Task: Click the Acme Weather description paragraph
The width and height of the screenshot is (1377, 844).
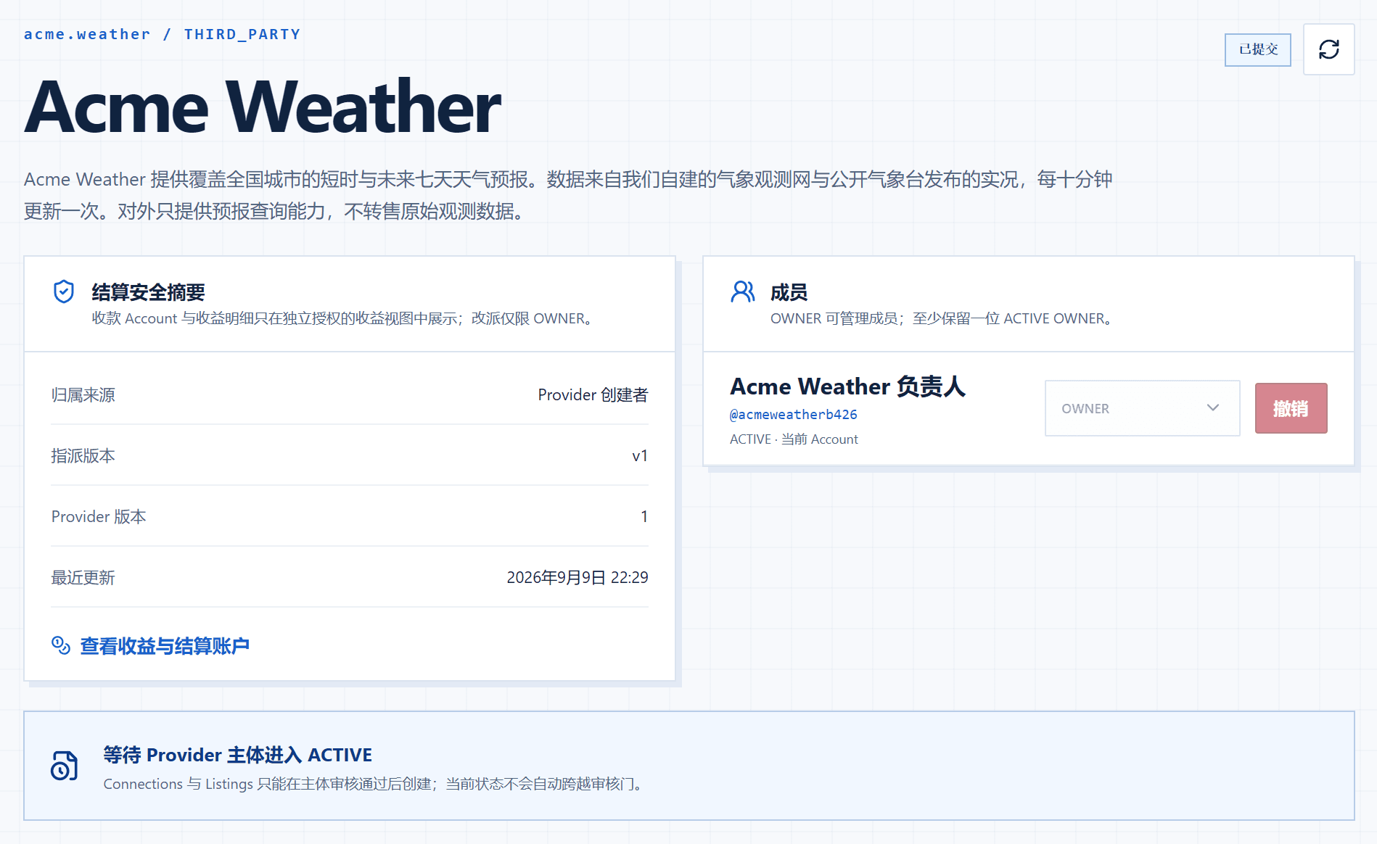Action: tap(568, 195)
